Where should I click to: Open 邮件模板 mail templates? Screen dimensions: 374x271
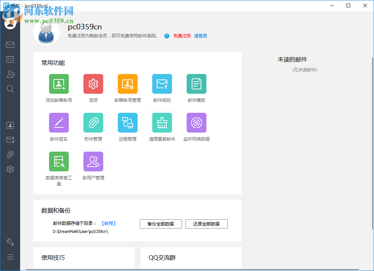coord(196,83)
